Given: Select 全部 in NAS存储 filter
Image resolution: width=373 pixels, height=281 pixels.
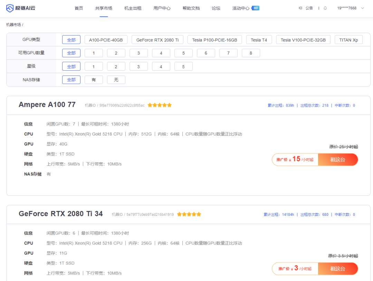Looking at the screenshot, I should [71, 80].
